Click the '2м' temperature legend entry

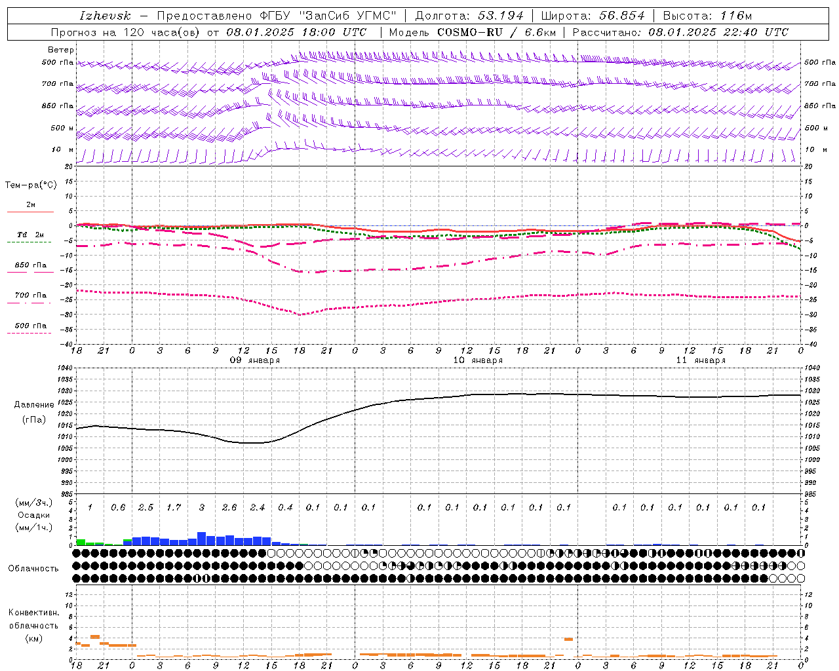pyautogui.click(x=31, y=205)
